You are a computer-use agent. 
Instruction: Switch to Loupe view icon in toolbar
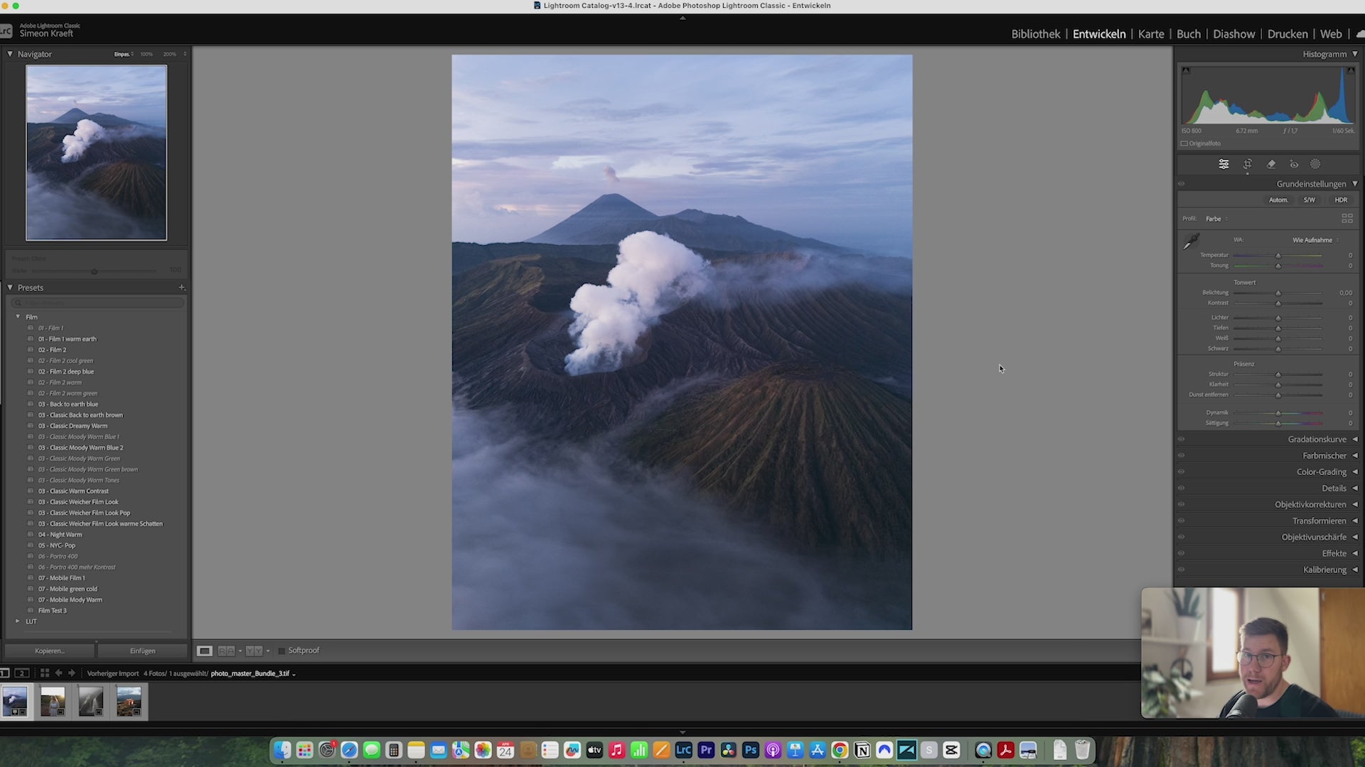coord(205,651)
